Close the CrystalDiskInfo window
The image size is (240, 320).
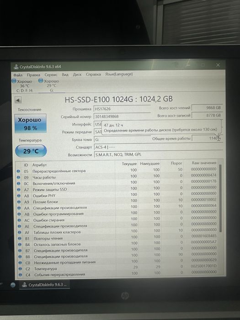[218, 65]
